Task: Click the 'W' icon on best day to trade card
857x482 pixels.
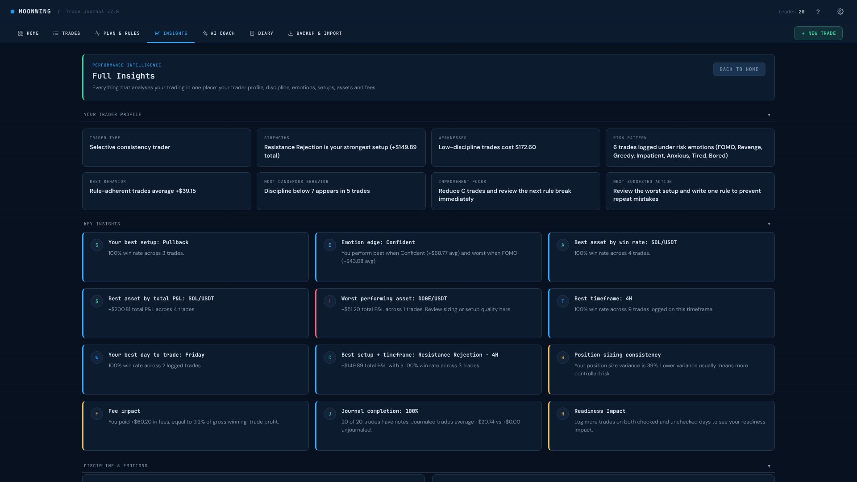Action: [x=97, y=357]
